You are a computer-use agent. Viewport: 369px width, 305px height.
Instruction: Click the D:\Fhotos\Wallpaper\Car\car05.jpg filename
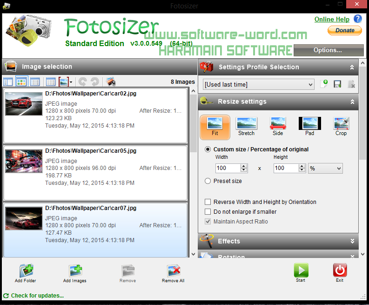[x=91, y=151]
